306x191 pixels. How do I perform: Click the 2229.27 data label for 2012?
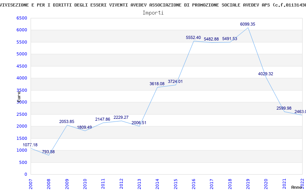click(x=121, y=117)
